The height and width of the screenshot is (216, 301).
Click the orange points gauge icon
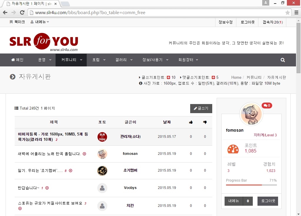pyautogui.click(x=233, y=149)
